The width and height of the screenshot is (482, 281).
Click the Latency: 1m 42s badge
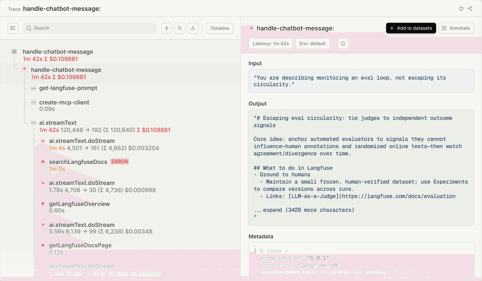[271, 43]
